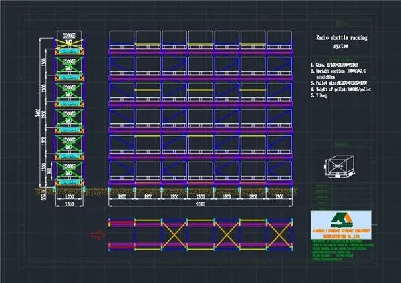Select the red direction arrow beside plan view
Screen dimensions: 401x283
coord(98,235)
